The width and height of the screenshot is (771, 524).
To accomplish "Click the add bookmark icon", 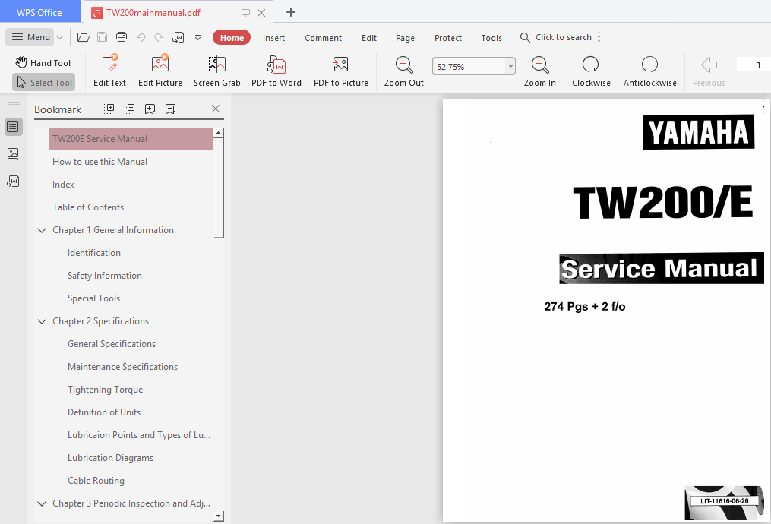I will tap(150, 109).
